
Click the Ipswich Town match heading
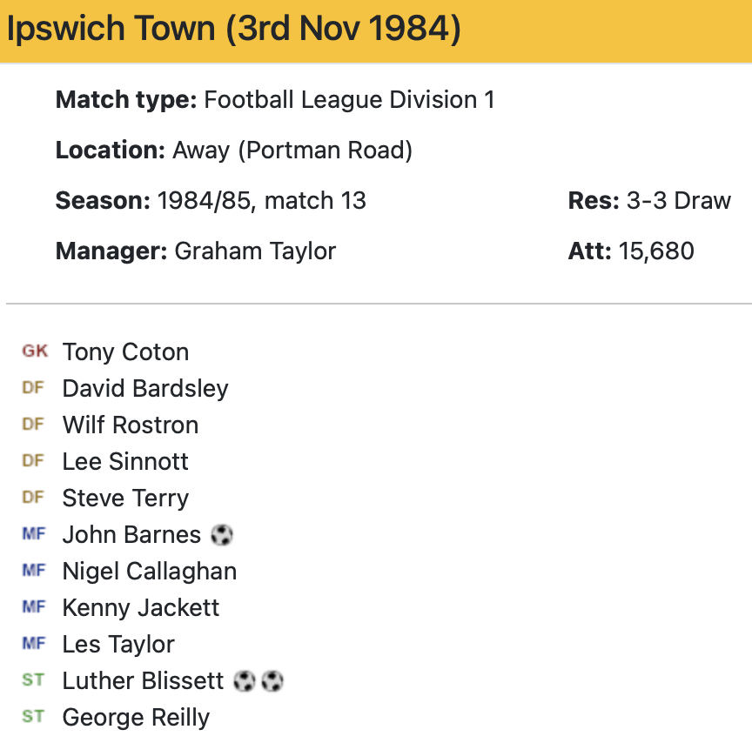point(233,30)
